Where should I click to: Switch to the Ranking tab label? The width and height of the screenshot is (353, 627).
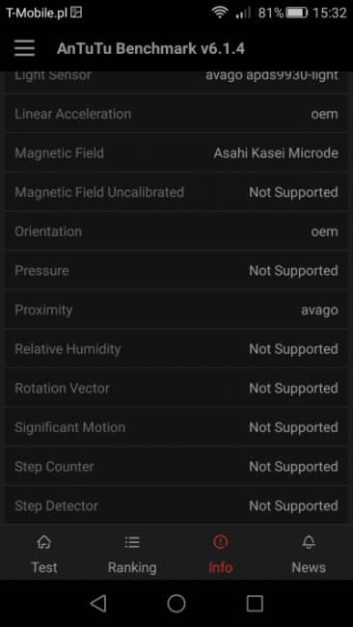click(132, 567)
